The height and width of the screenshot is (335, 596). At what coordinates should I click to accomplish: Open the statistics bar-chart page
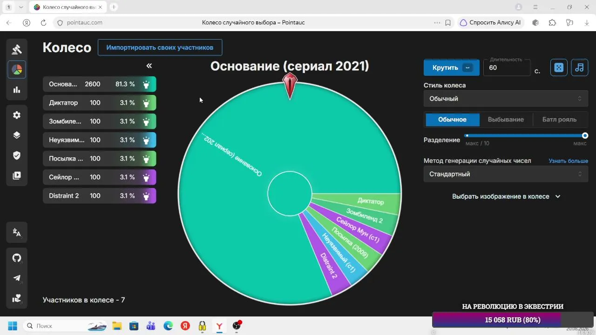(x=17, y=90)
